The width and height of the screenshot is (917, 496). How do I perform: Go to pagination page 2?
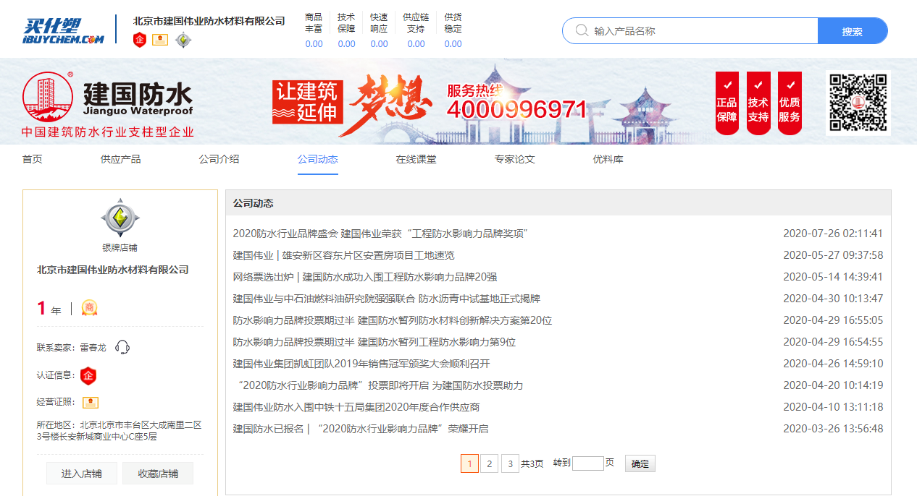point(490,463)
